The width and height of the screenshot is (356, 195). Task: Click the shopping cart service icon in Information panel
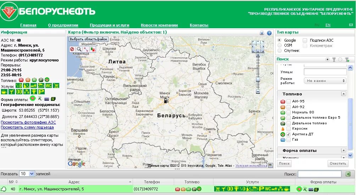pos(56,85)
